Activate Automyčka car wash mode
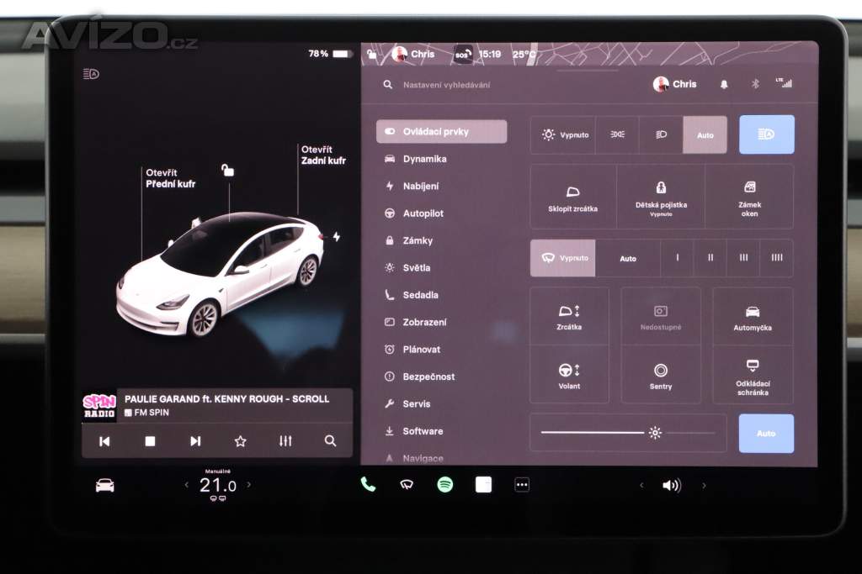 753,317
